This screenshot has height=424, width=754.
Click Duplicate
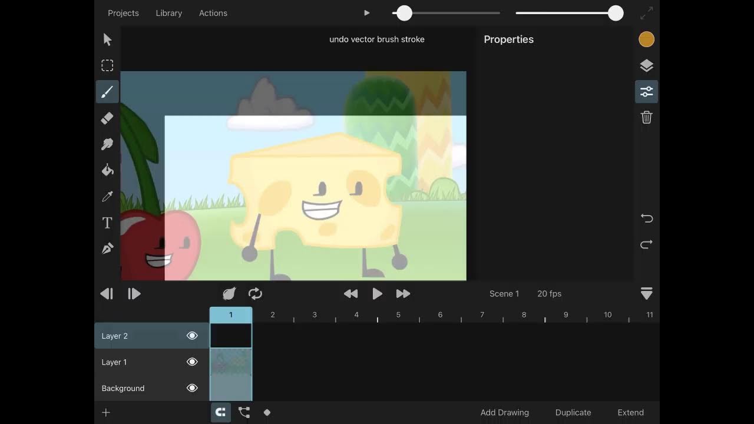[573, 412]
